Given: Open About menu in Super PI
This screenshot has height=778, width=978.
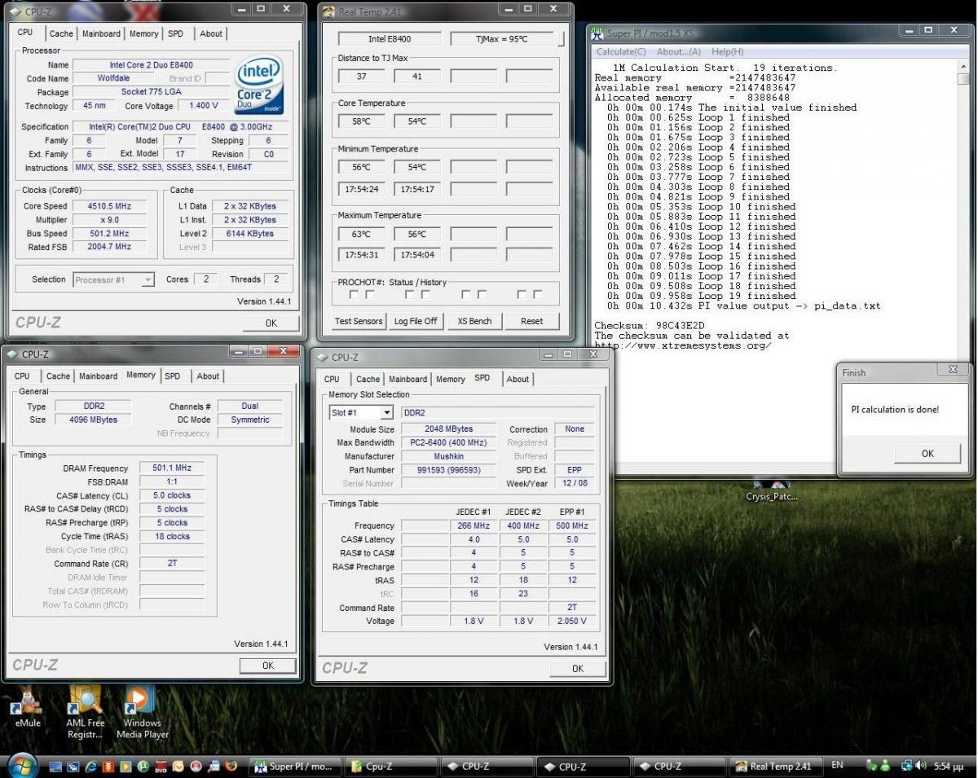Looking at the screenshot, I should click(x=678, y=51).
